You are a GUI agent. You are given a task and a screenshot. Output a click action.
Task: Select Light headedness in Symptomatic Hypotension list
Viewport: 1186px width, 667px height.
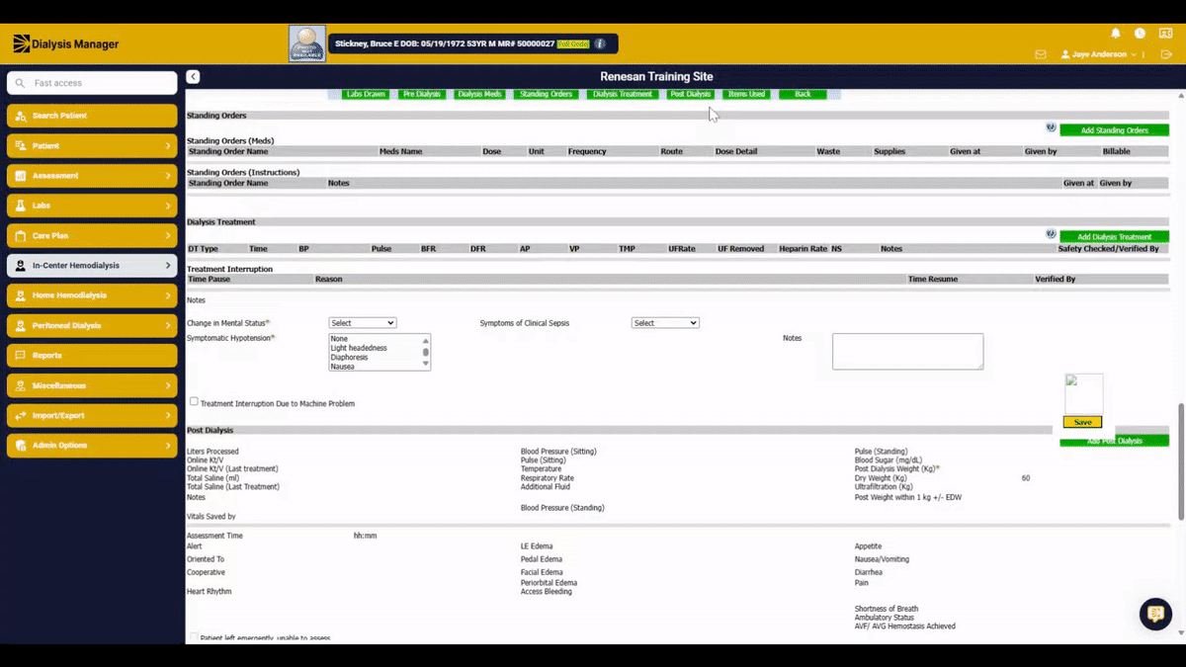click(x=359, y=348)
